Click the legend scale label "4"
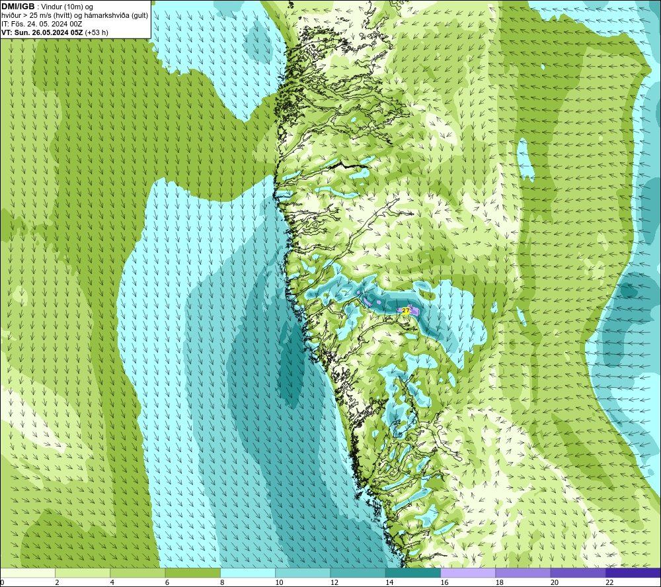The width and height of the screenshot is (661, 587). (x=112, y=582)
